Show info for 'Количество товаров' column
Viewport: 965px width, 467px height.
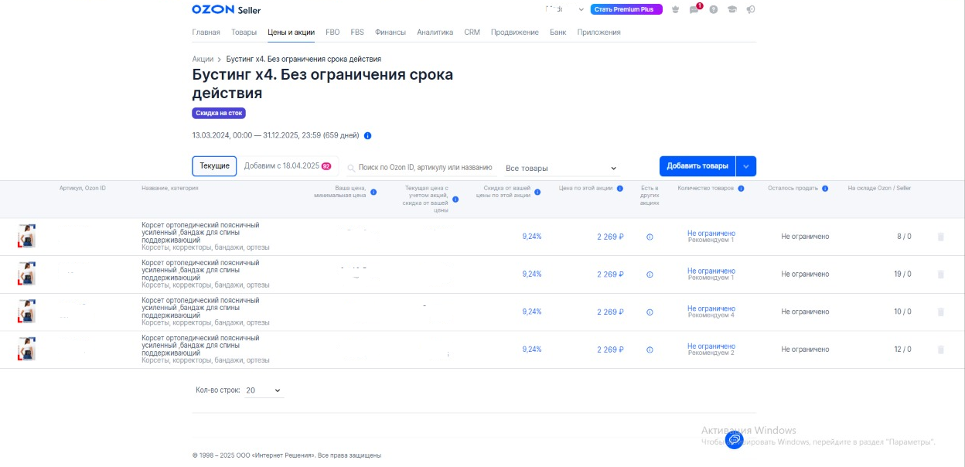pos(741,188)
